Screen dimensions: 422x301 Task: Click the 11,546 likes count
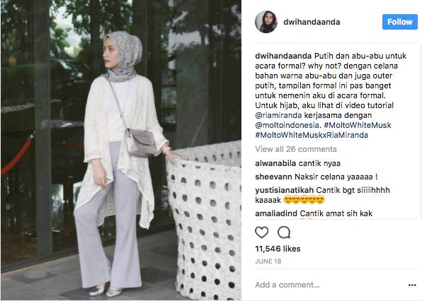pos(278,249)
